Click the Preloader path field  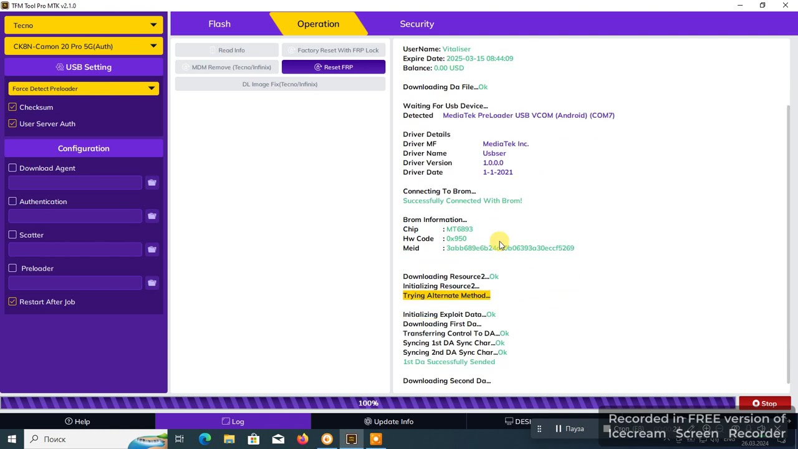tap(75, 283)
